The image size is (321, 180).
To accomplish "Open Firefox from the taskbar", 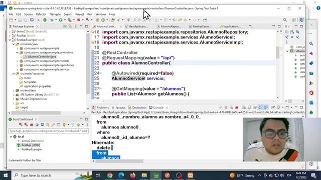I will point(132,175).
